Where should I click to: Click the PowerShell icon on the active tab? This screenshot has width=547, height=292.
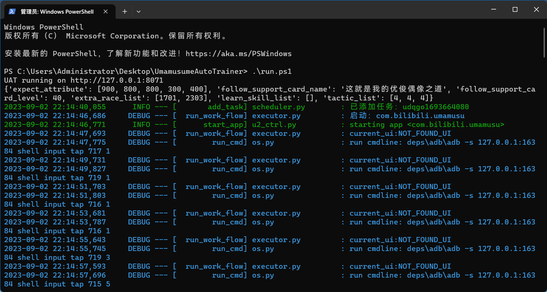pyautogui.click(x=12, y=11)
